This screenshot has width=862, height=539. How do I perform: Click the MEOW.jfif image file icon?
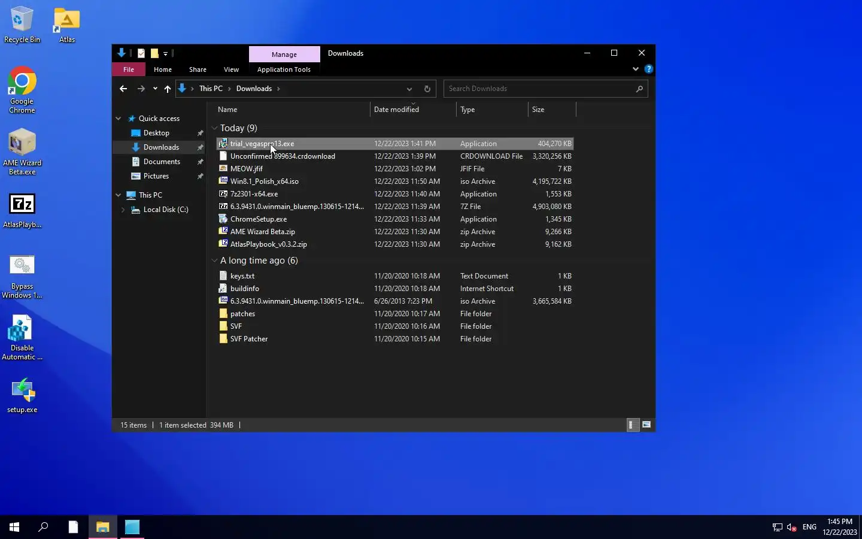pos(223,169)
